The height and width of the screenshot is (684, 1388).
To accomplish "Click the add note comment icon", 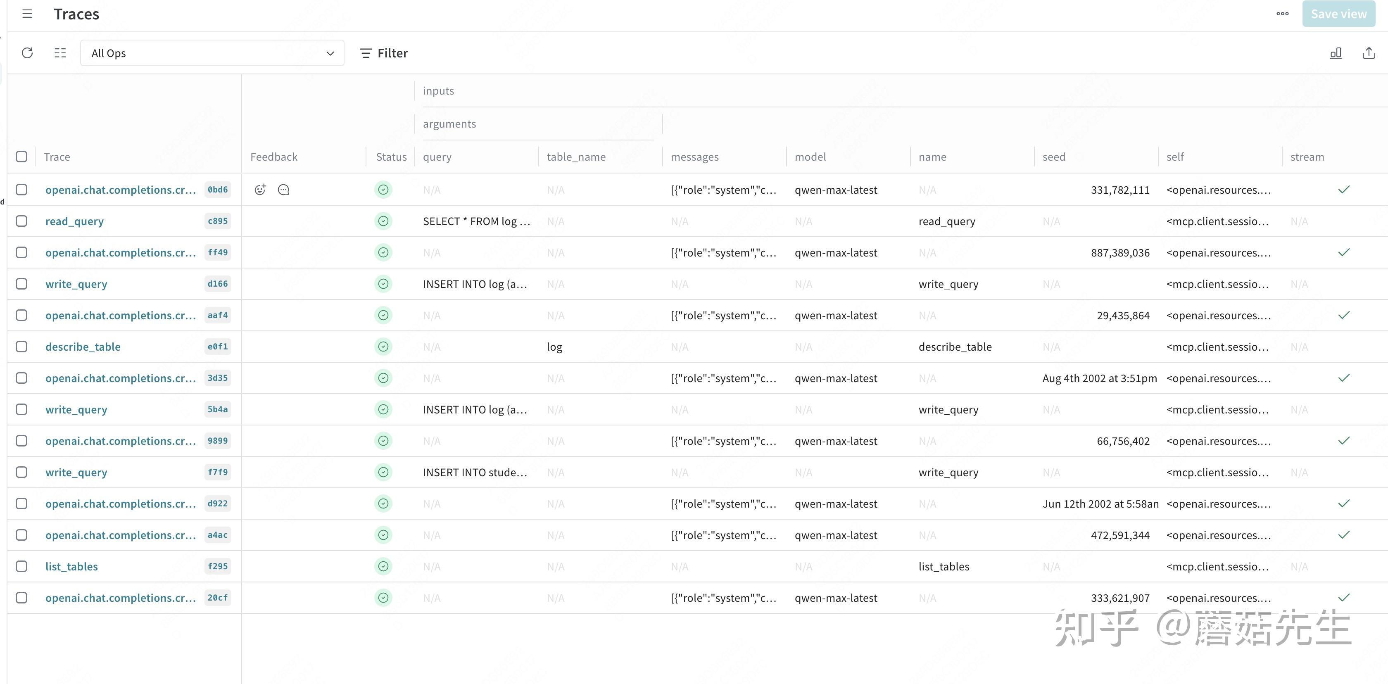I will [x=283, y=190].
